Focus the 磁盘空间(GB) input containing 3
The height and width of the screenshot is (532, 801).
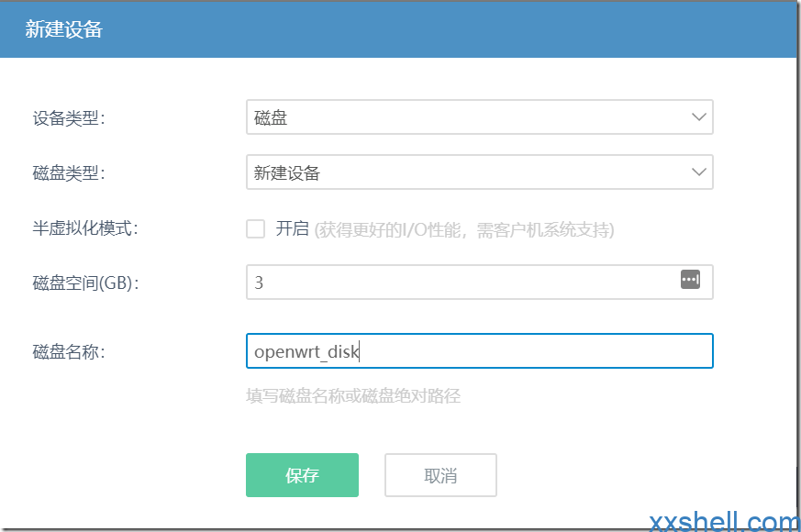[x=480, y=282]
